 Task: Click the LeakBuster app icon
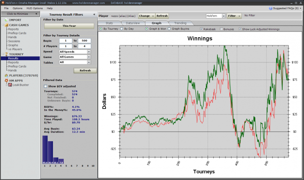(x=10, y=85)
